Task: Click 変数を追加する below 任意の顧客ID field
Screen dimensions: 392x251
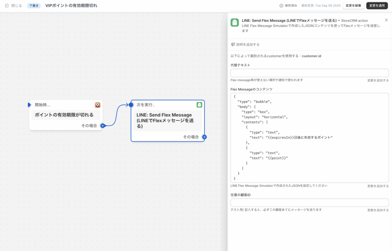Action: point(378,210)
